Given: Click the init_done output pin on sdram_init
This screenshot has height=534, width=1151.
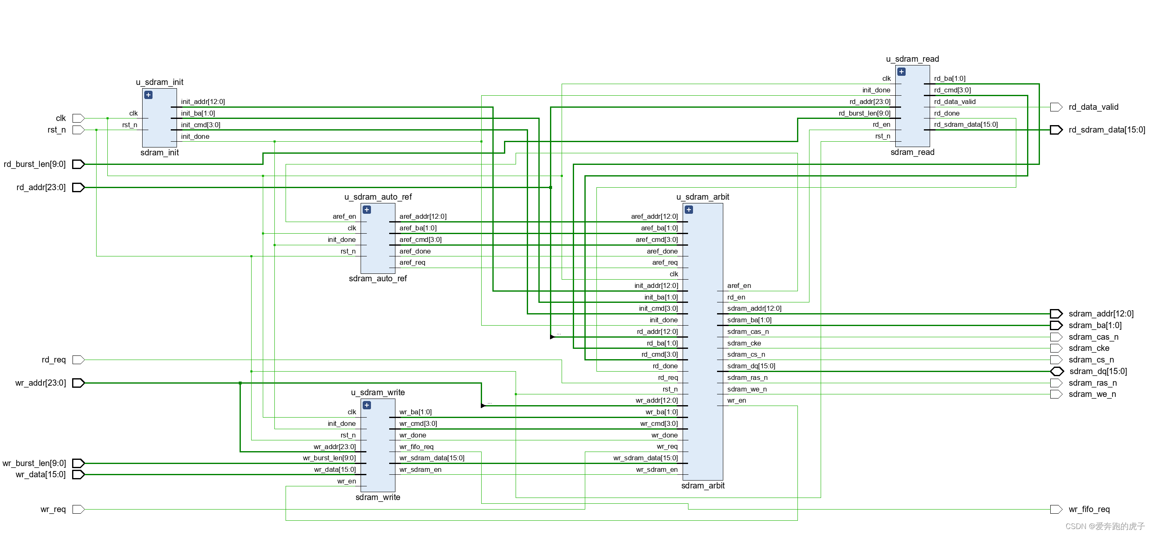Looking at the screenshot, I should [x=195, y=137].
